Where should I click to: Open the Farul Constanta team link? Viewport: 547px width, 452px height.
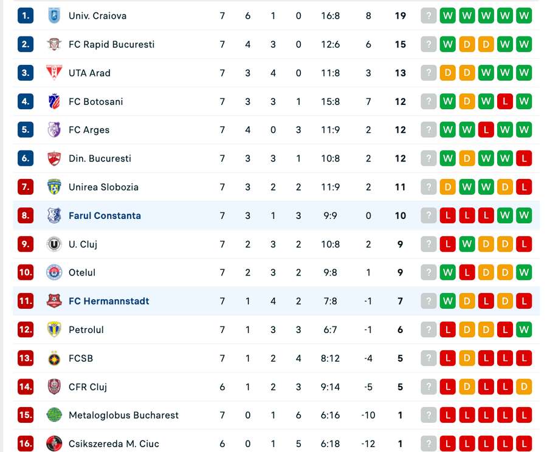pos(105,215)
